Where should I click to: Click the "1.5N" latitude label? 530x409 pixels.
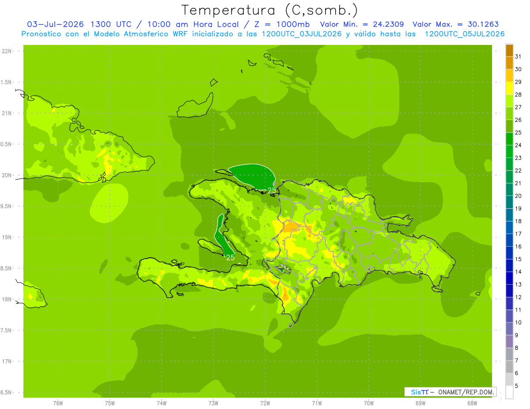coord(7,82)
